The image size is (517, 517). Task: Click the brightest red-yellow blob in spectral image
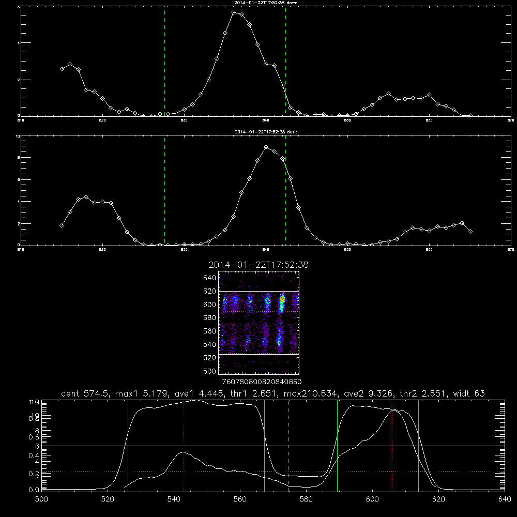pyautogui.click(x=282, y=299)
